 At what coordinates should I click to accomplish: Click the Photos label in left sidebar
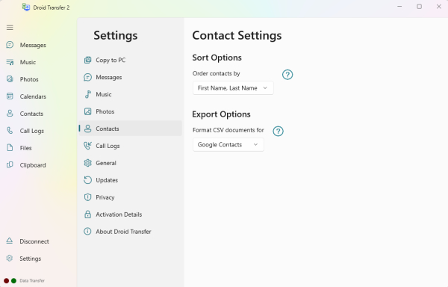pos(29,79)
